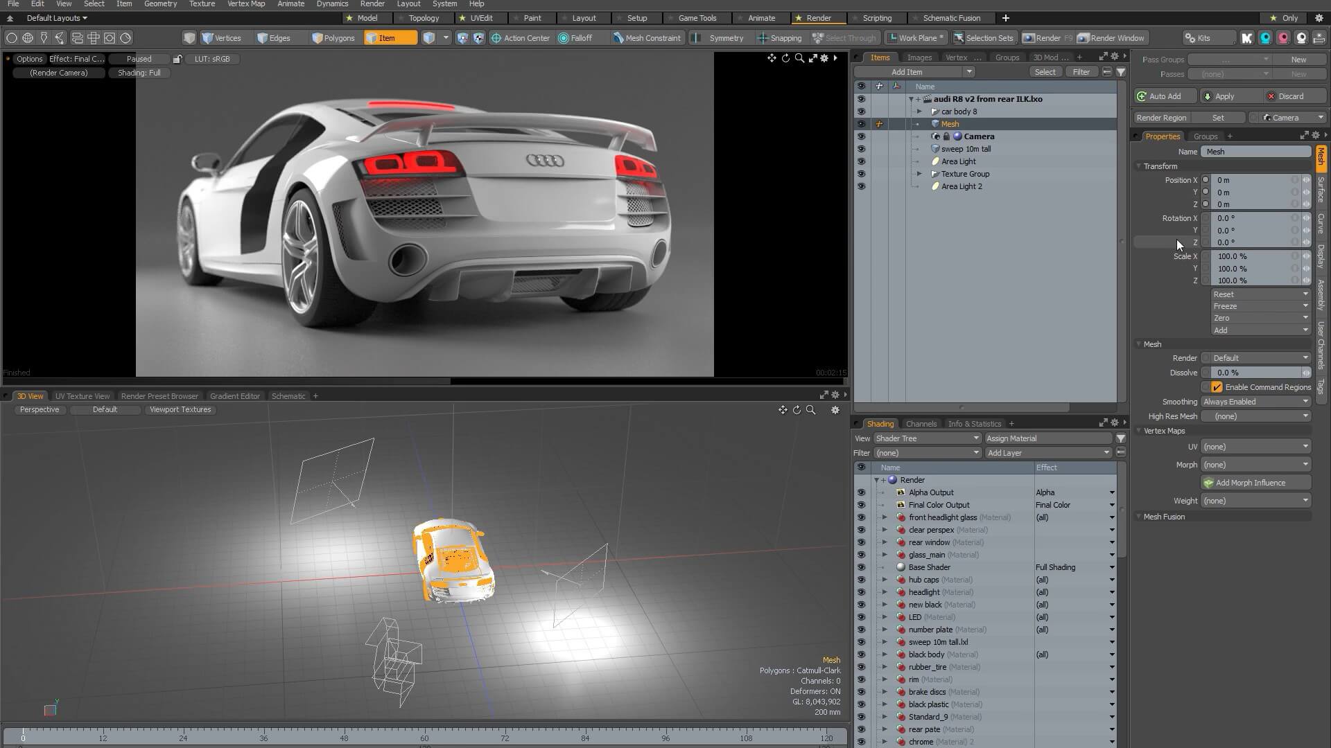Click the Name field containing Mesh

coord(1257,152)
